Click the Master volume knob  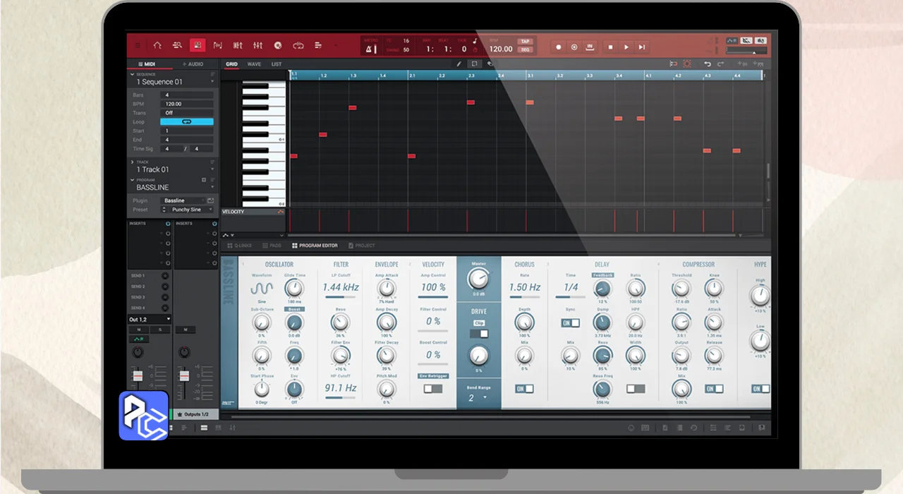(478, 279)
